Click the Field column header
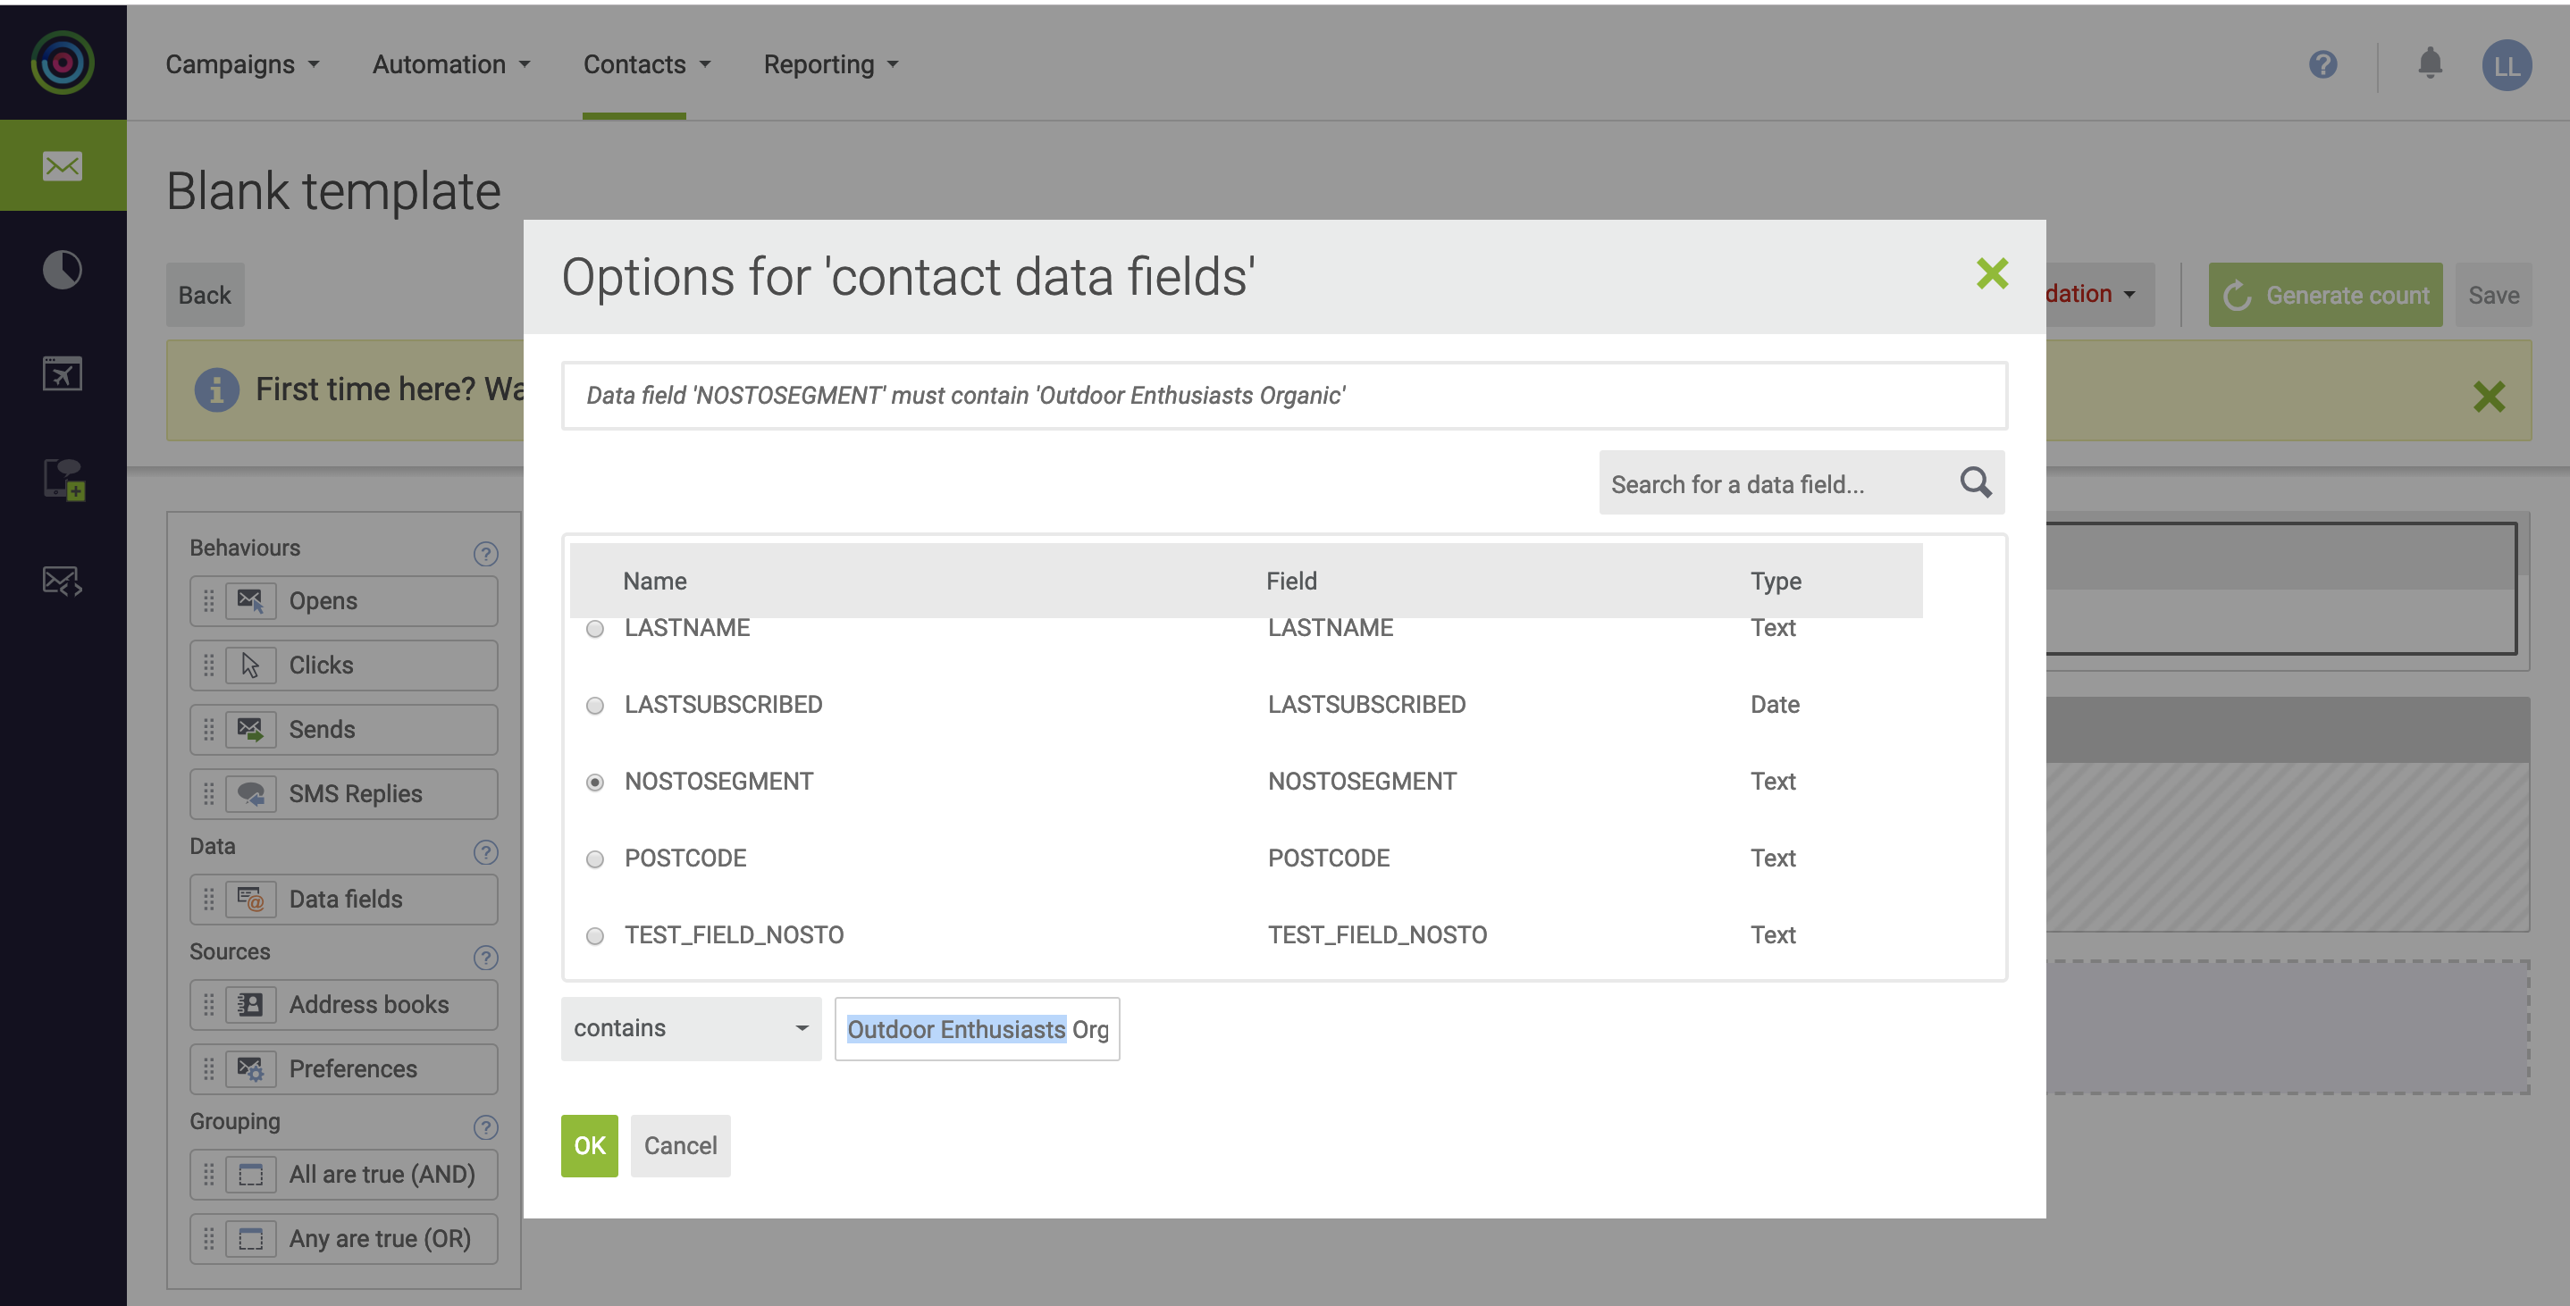This screenshot has width=2570, height=1306. 1291,582
